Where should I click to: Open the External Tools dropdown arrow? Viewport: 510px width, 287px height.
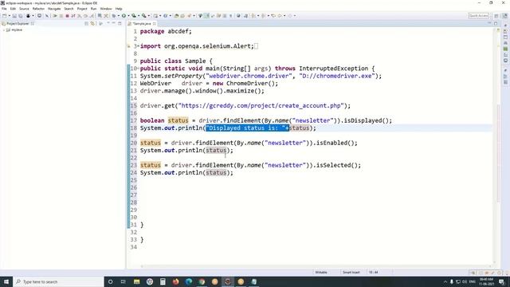(x=149, y=16)
